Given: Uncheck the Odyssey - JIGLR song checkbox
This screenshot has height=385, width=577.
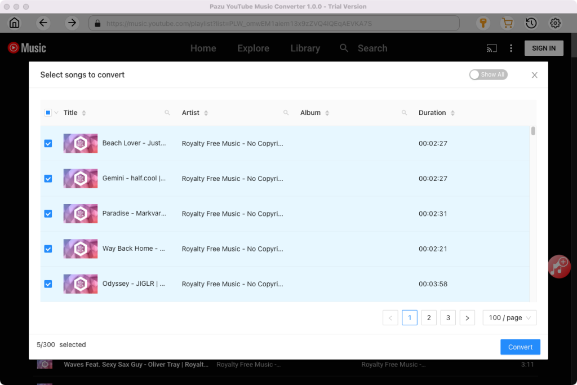Looking at the screenshot, I should [48, 284].
